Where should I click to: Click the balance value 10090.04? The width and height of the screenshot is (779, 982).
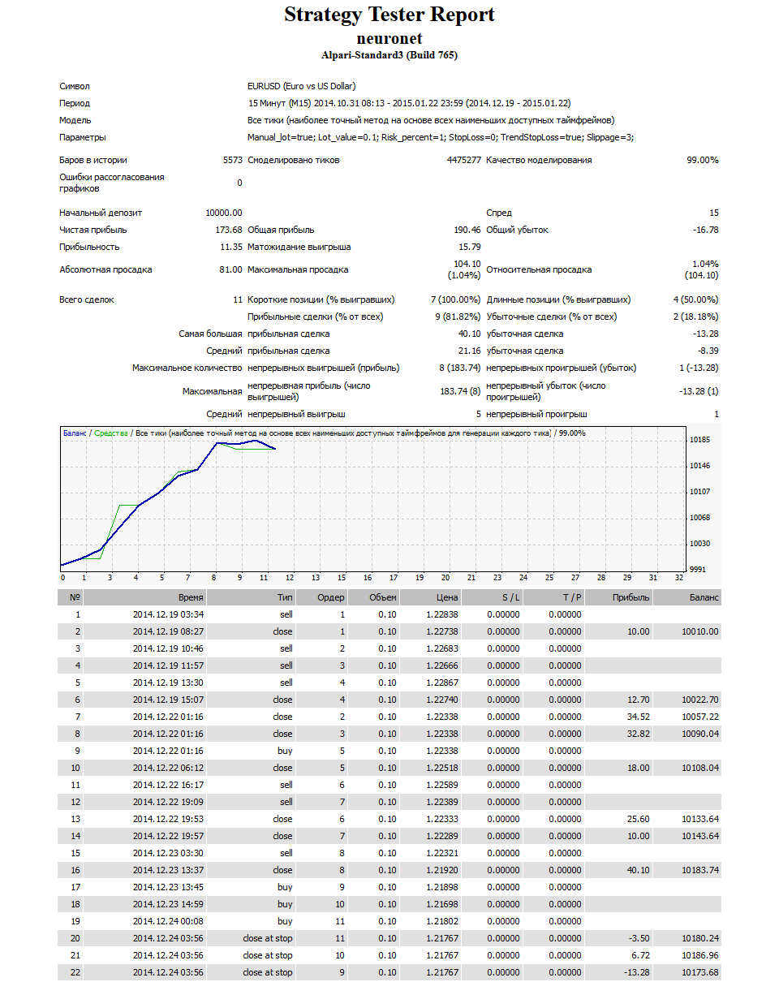(700, 734)
